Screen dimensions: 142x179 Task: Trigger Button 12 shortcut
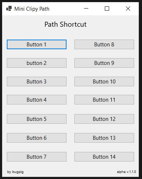[104, 119]
